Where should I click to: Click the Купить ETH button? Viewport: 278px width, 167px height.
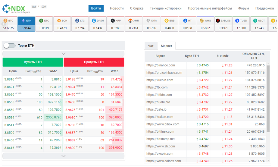point(33,62)
